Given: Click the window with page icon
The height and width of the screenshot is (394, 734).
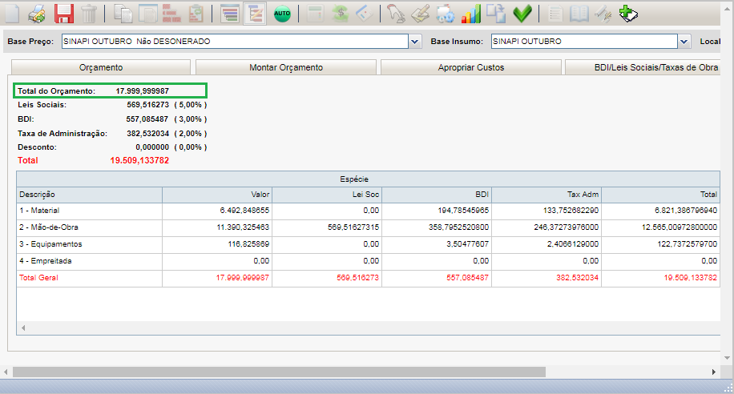Looking at the screenshot, I should (x=148, y=14).
